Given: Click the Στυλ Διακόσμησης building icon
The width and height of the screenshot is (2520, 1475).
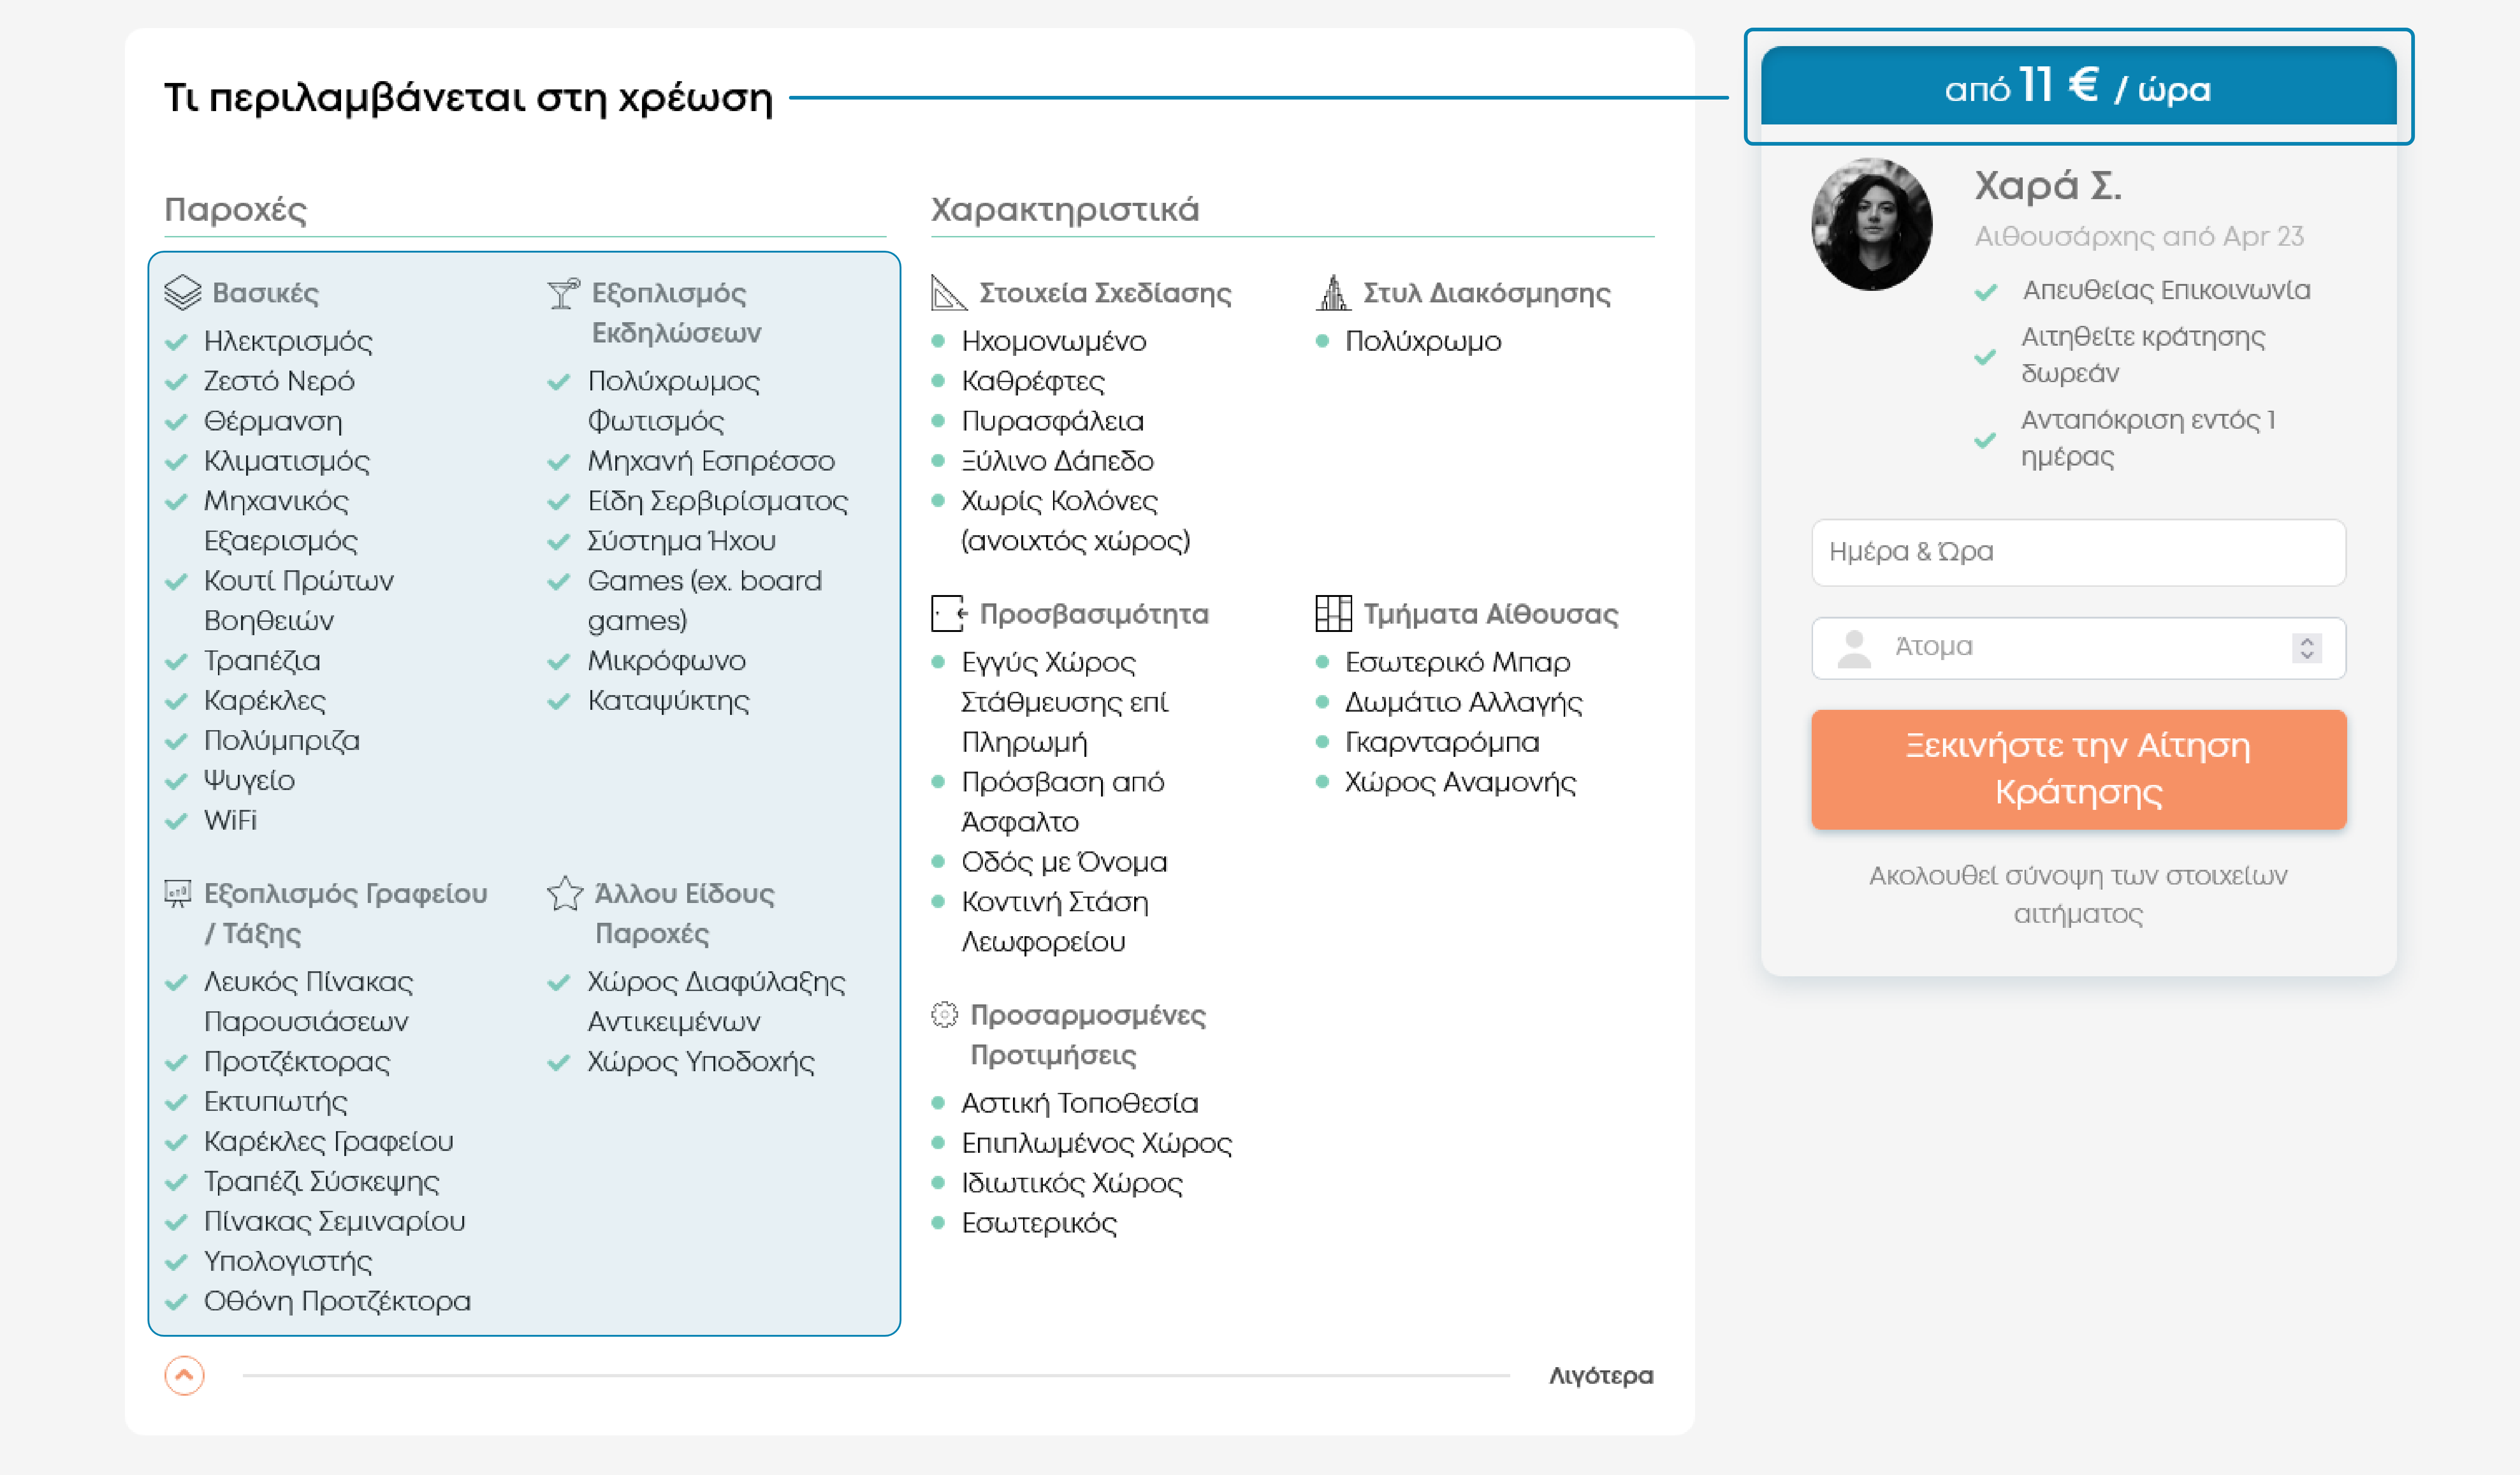Looking at the screenshot, I should click(1332, 293).
